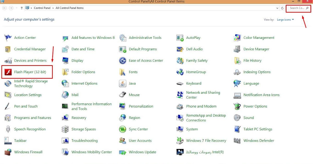Screen dimensions: 313x164
Task: Open the View by Large icons dropdown
Action: tap(285, 20)
